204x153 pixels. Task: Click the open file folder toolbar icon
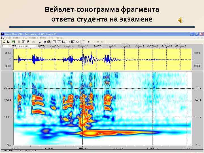(x=4, y=42)
